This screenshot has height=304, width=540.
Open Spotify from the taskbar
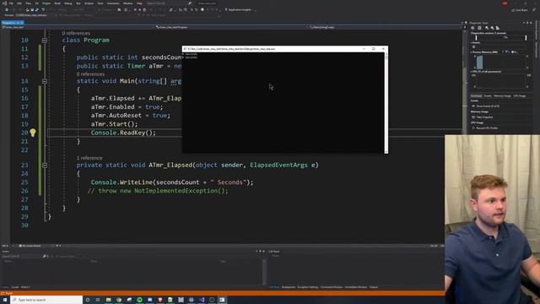pos(139,300)
